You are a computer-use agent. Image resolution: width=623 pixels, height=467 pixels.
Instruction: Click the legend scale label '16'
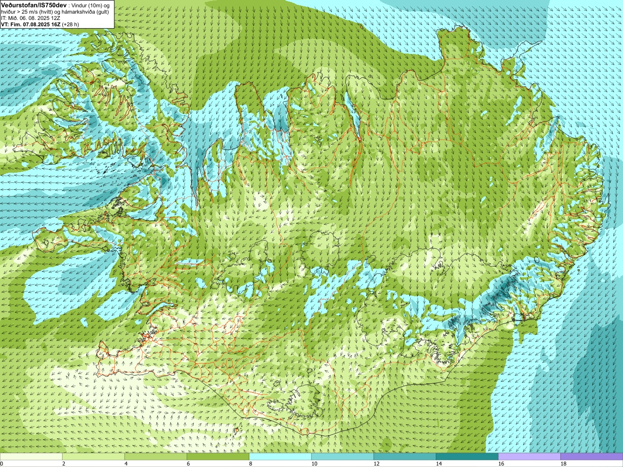501,464
